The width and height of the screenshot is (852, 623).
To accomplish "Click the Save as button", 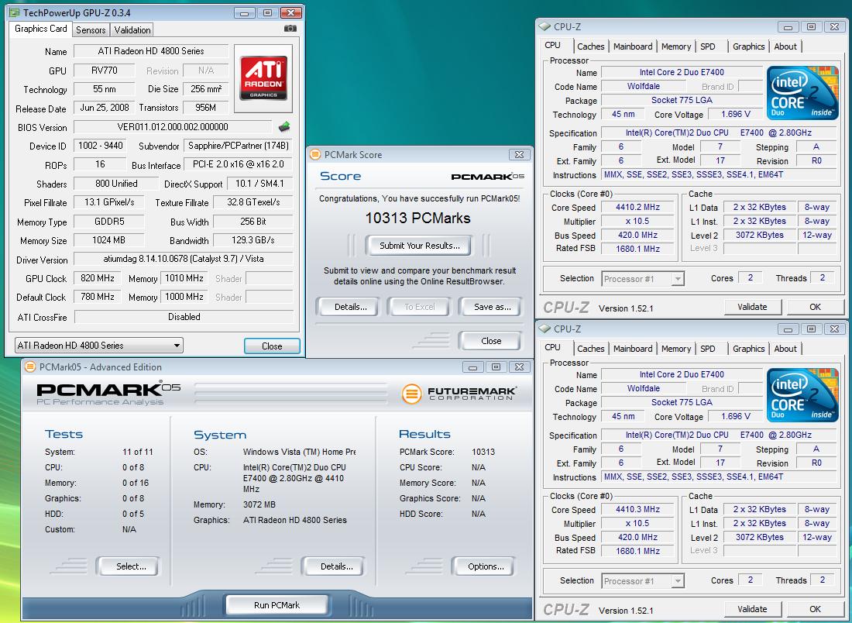I will click(x=492, y=307).
